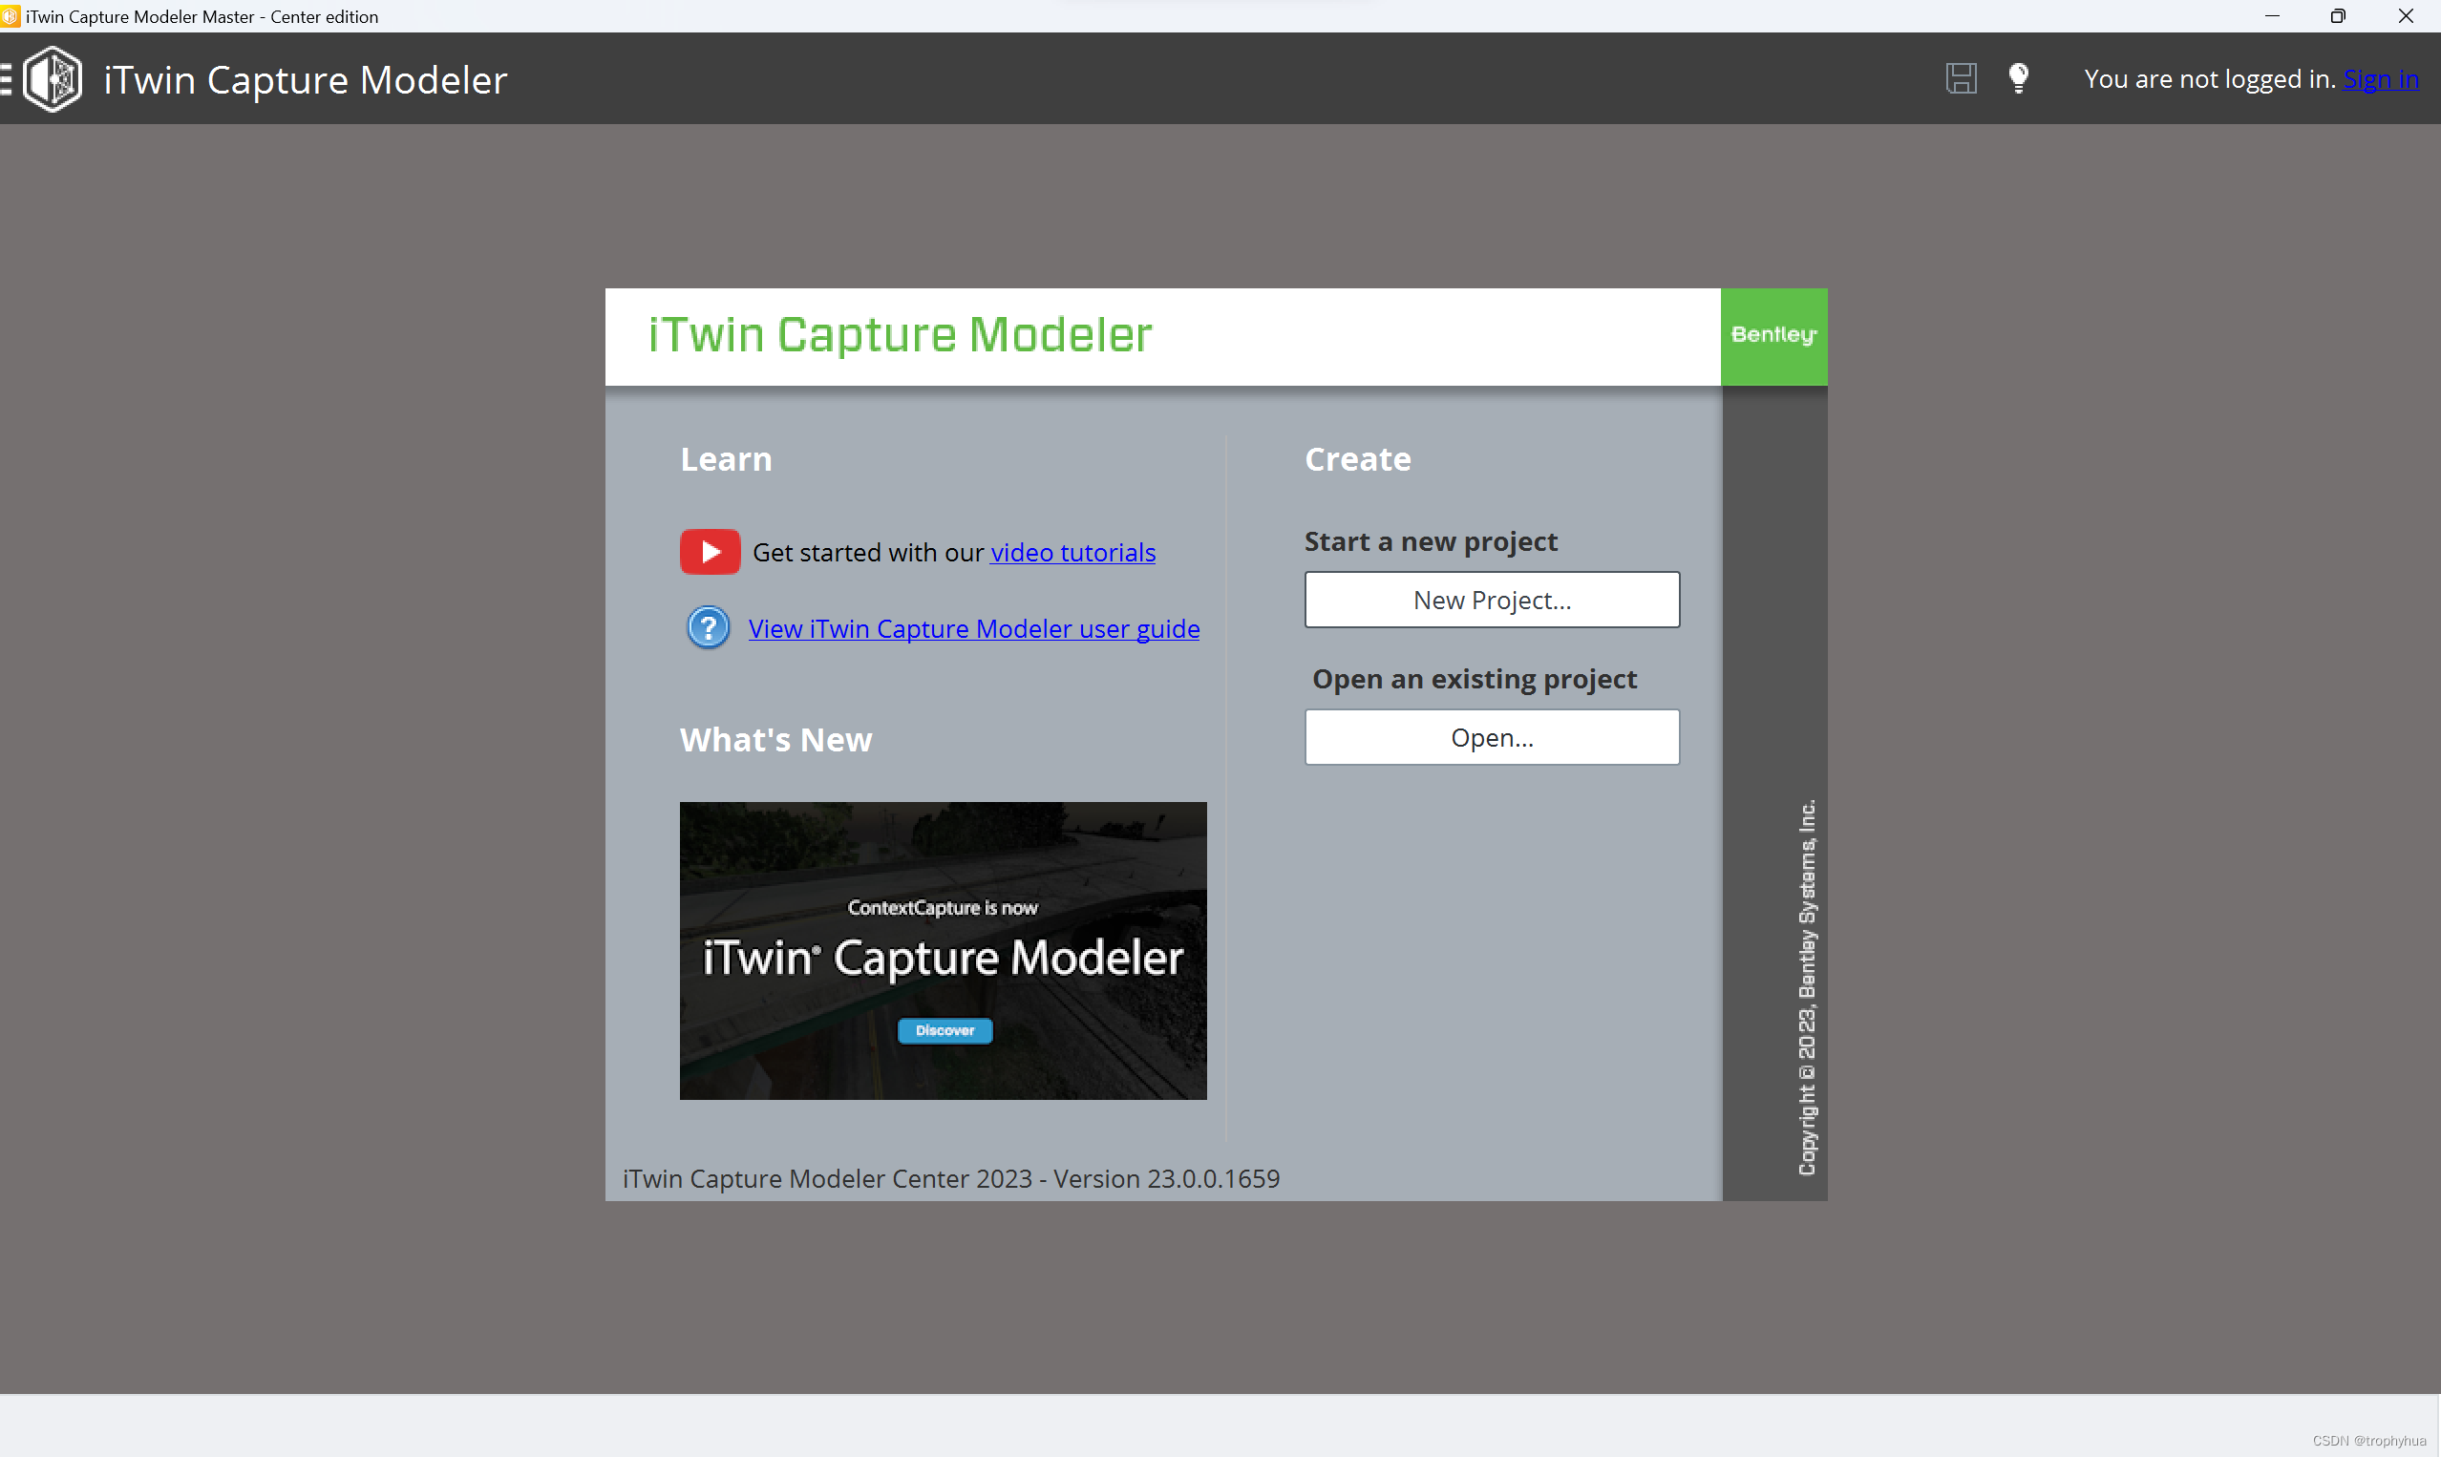Click the save floppy disk icon
The height and width of the screenshot is (1457, 2441).
click(1961, 78)
